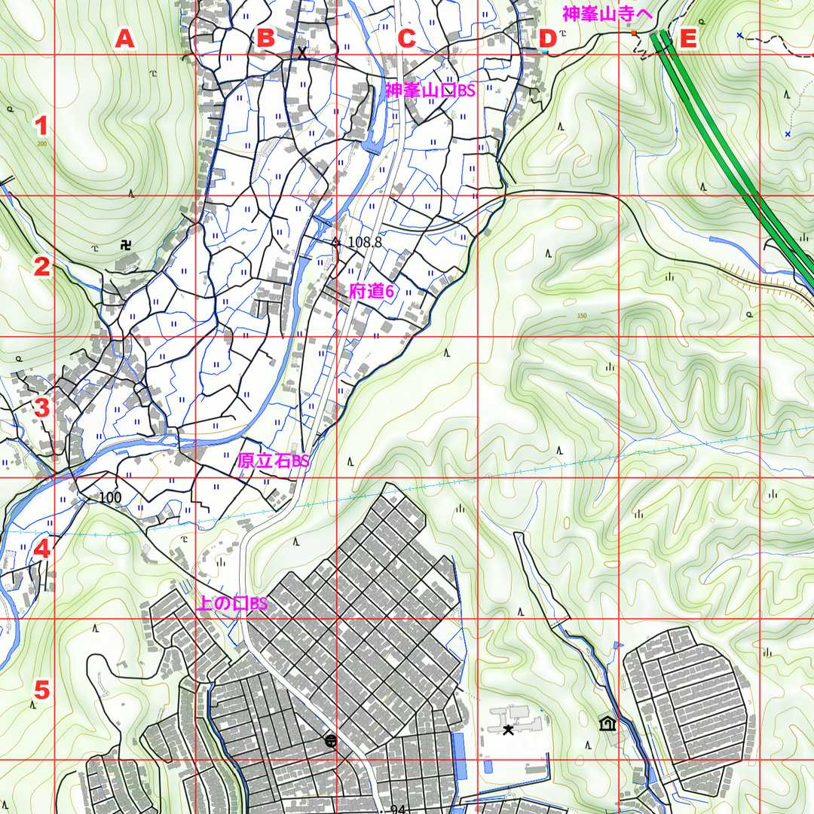Select the 神峯山口BS bus stop label
Screen dimensions: 814x814
(x=430, y=91)
